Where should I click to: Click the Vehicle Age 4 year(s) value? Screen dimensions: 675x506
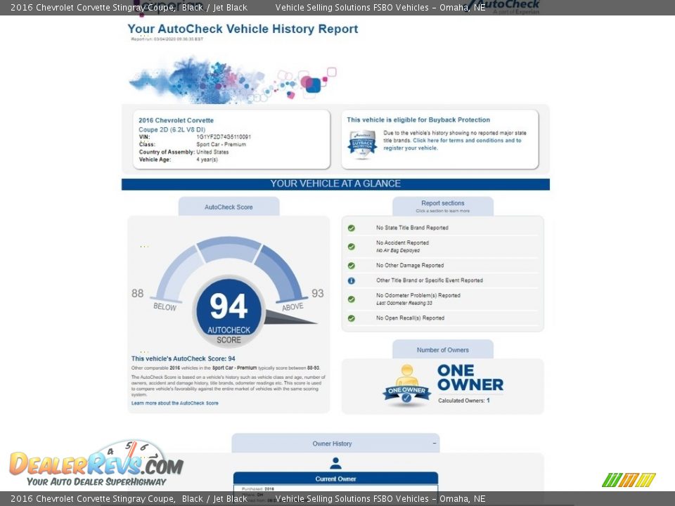tap(207, 160)
